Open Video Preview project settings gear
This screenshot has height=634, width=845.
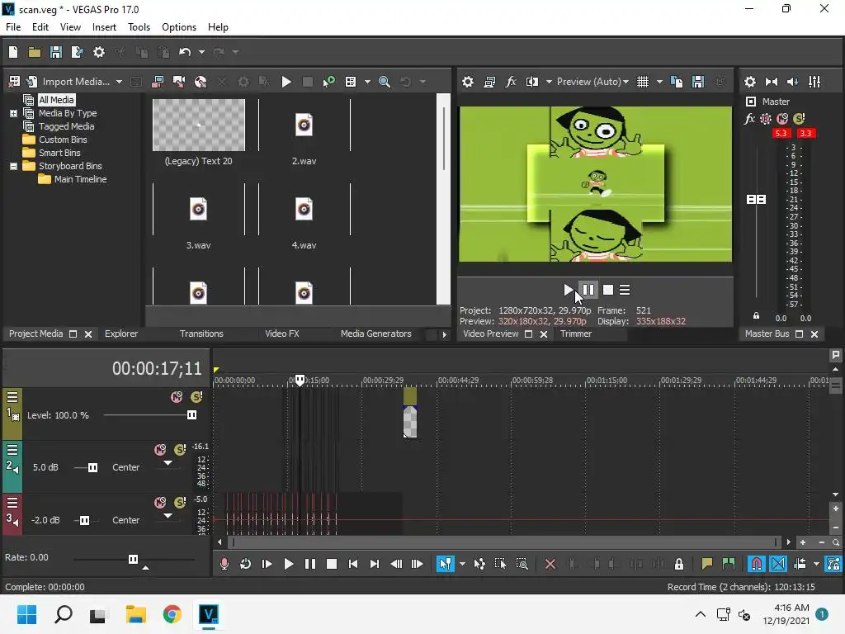pyautogui.click(x=468, y=82)
